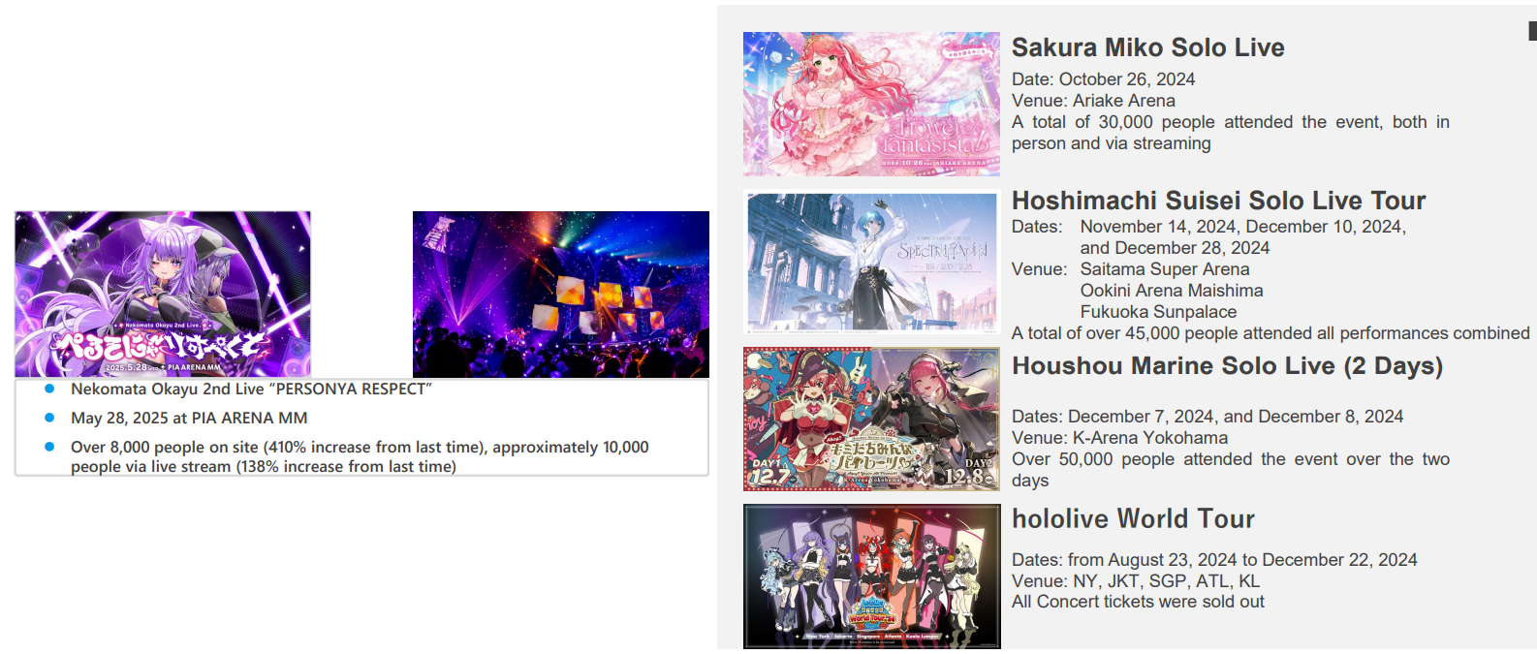This screenshot has height=654, width=1537.
Task: Click the concert stage photo with lasers
Action: 561,294
